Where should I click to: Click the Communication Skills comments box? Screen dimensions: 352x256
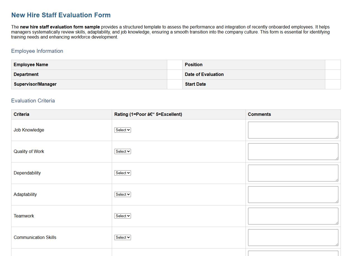pos(293,237)
